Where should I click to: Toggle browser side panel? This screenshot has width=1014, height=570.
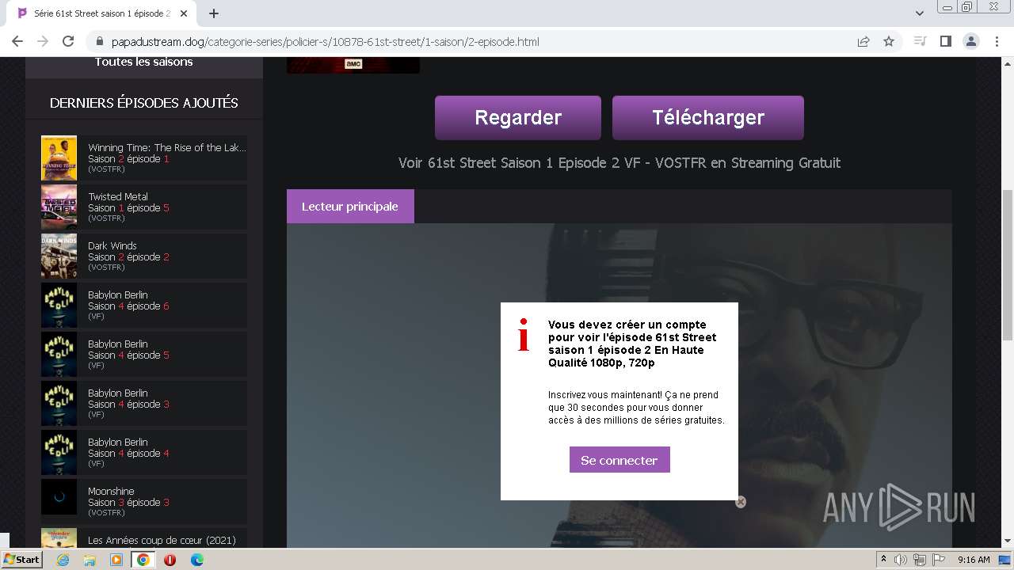(x=945, y=41)
